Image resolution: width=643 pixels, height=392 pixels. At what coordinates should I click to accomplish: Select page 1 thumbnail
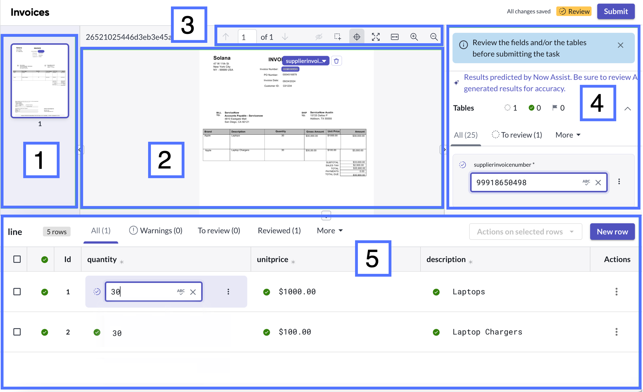click(40, 81)
